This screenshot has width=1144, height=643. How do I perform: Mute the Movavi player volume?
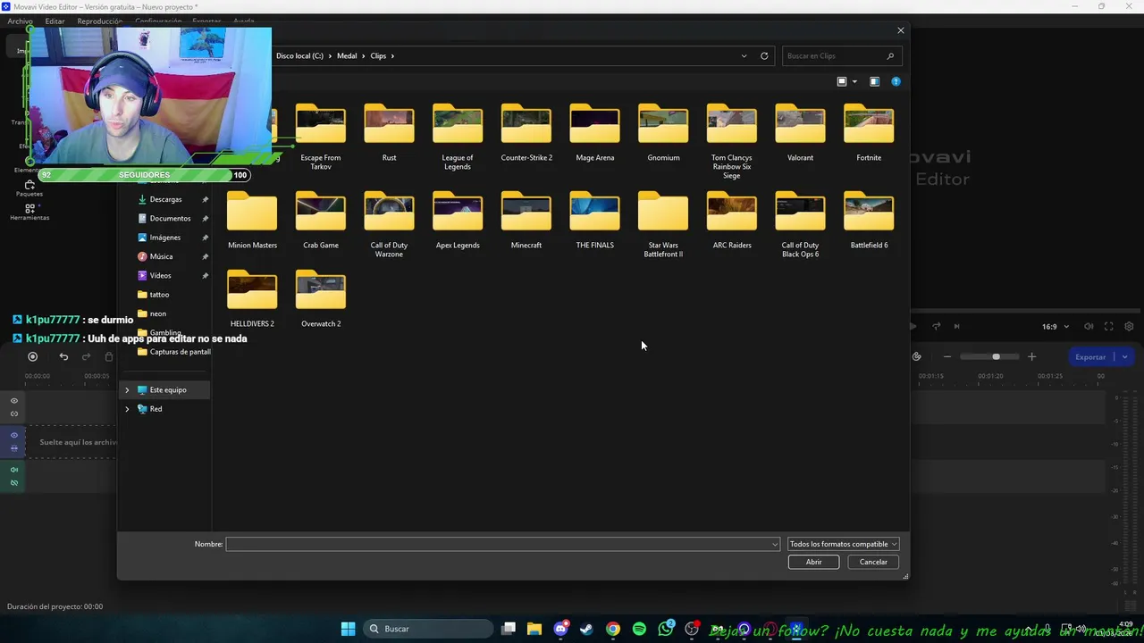(1089, 326)
